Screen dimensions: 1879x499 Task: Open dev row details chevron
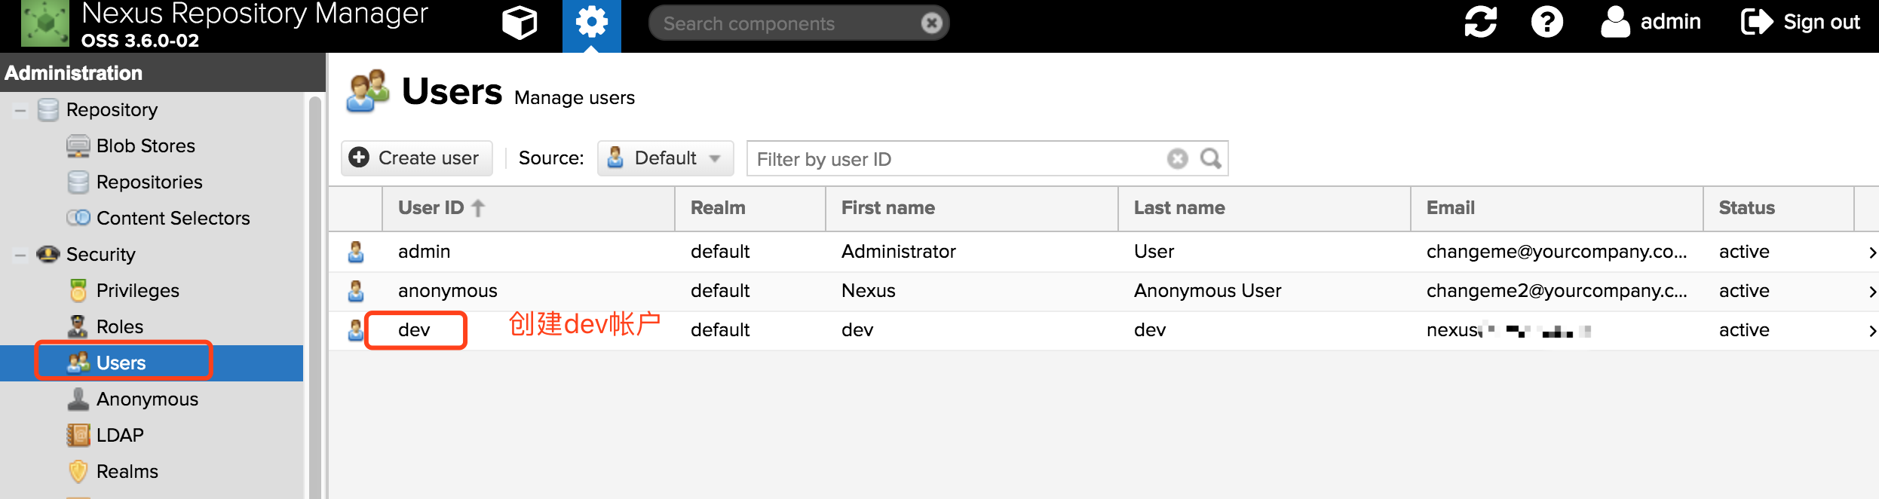coord(1871,331)
